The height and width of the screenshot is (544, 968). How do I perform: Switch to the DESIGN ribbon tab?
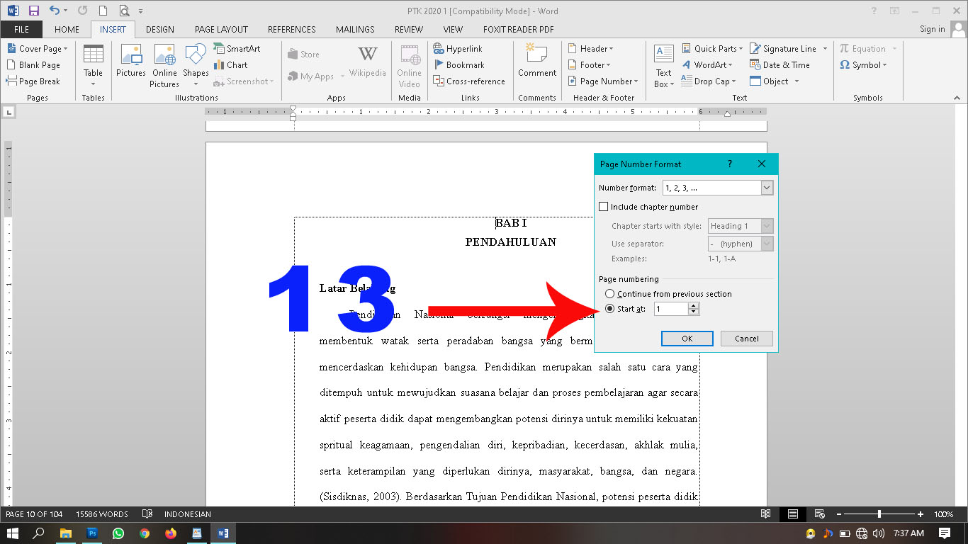[x=159, y=29]
